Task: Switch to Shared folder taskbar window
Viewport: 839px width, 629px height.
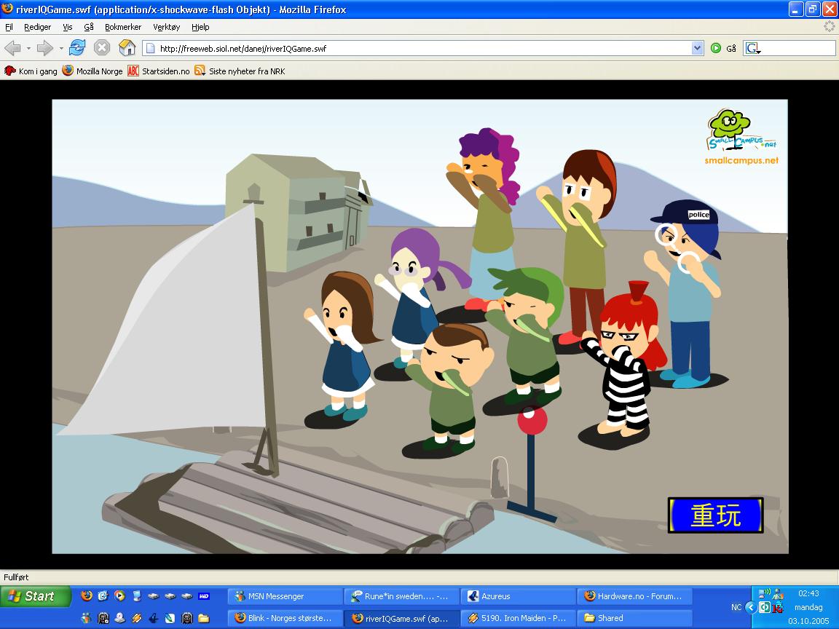Action: (634, 618)
